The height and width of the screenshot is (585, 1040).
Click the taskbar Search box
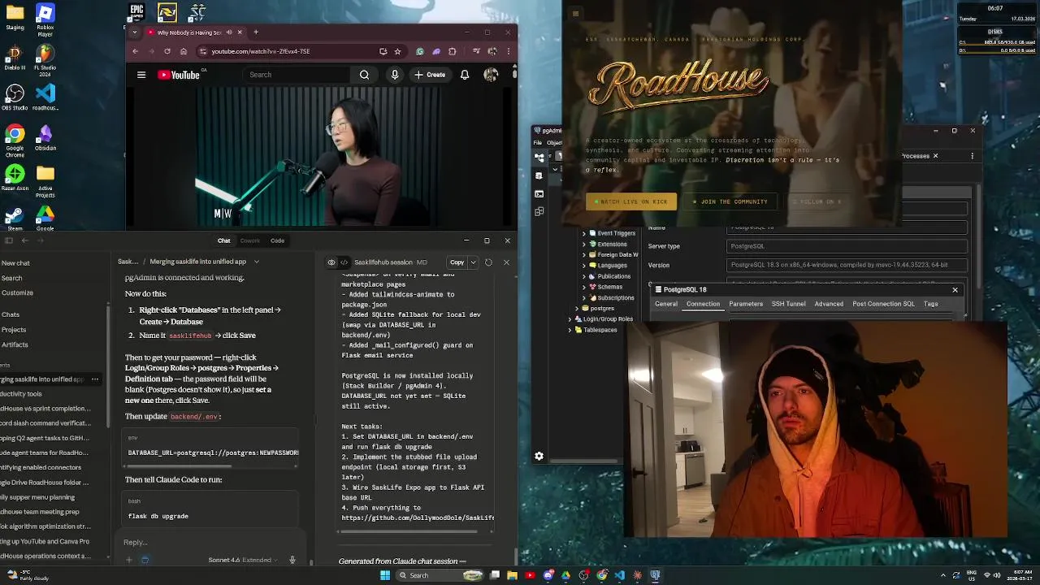pos(440,575)
